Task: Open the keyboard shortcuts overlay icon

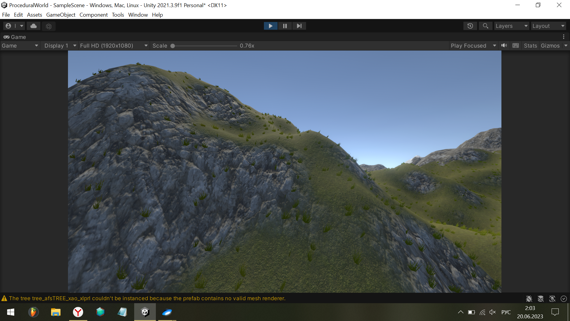Action: pos(516,45)
